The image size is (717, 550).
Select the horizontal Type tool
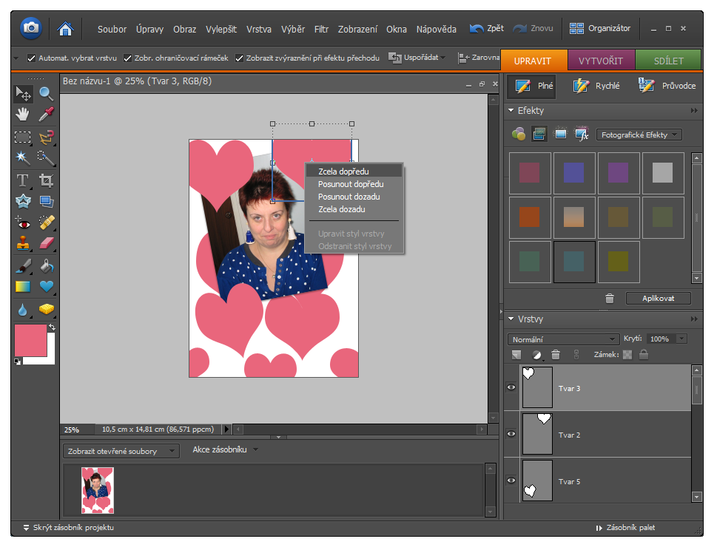pyautogui.click(x=23, y=180)
